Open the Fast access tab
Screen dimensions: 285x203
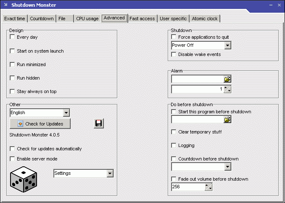click(x=142, y=19)
